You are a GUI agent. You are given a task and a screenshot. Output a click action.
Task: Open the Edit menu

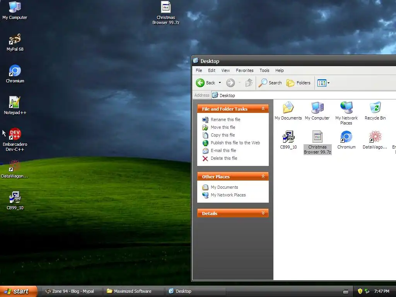(x=212, y=70)
